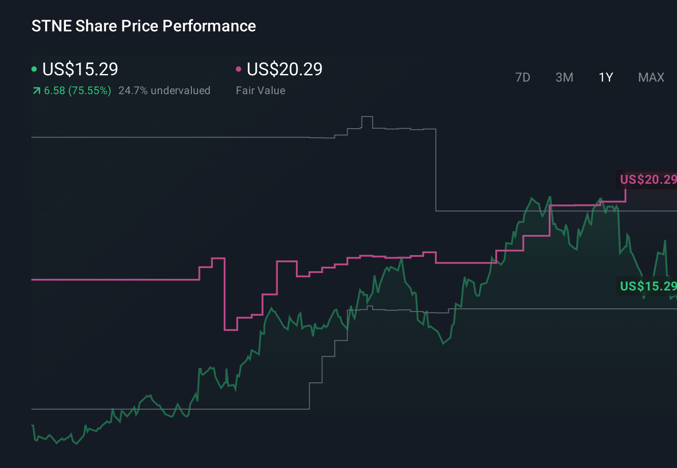Click the upper gray analyst band line
Screen dimensions: 677x468
click(x=135, y=137)
